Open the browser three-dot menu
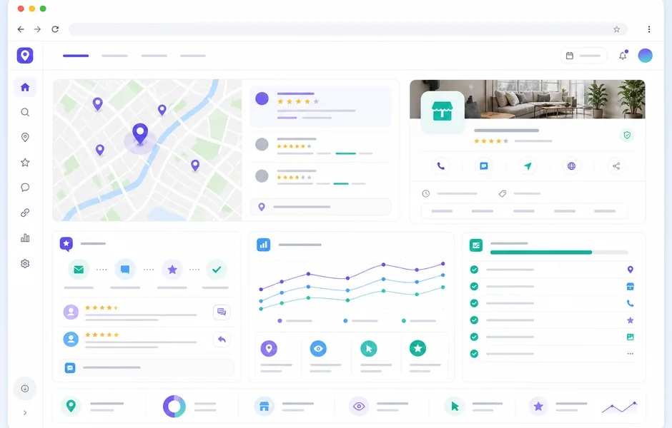The image size is (672, 428). [x=649, y=29]
